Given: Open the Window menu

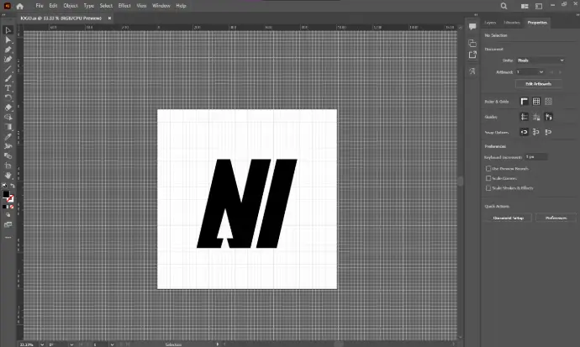Looking at the screenshot, I should coord(161,6).
